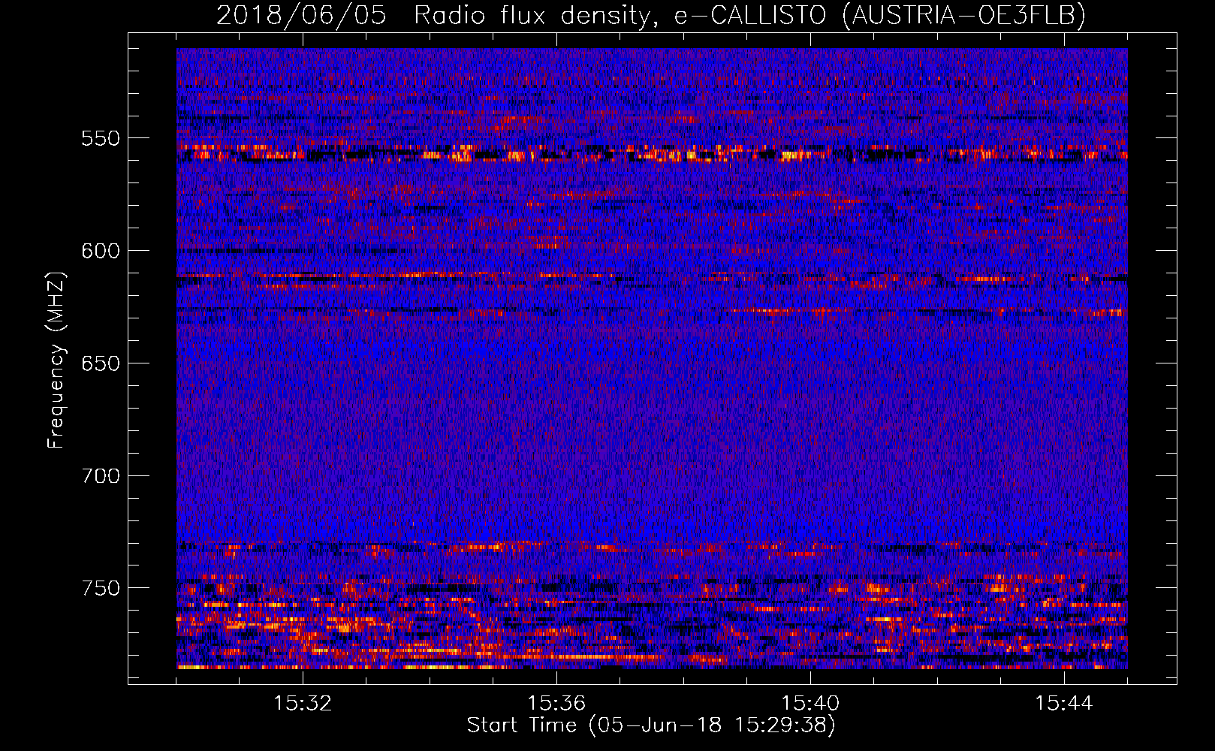This screenshot has height=751, width=1215.
Task: Click the 15:44 time tick label
Action: pos(1064,704)
